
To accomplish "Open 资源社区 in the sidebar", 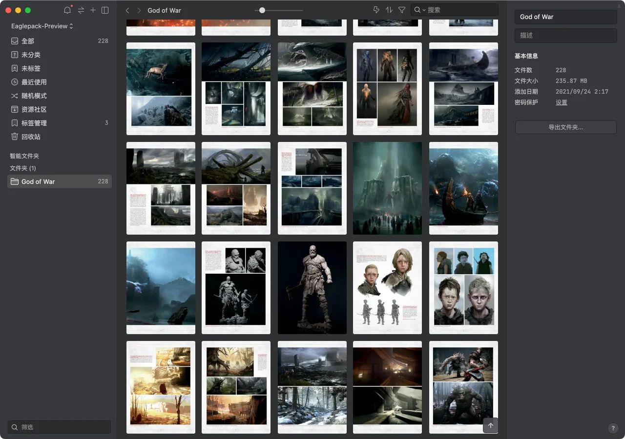I will [x=60, y=109].
